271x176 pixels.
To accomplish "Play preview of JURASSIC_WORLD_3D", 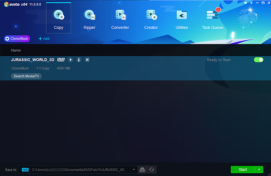I will [x=70, y=60].
